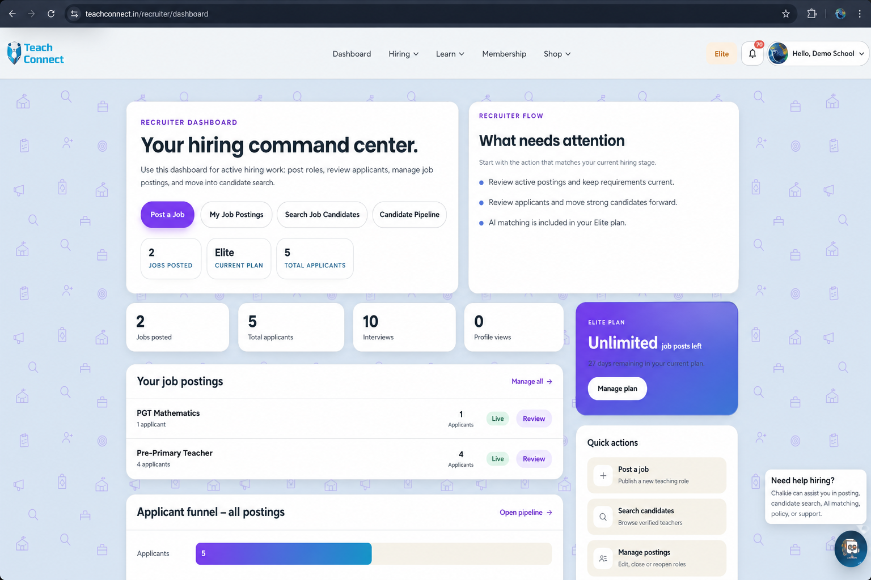Viewport: 871px width, 580px height.
Task: Click the Live badge for PGT Mathematics
Action: coord(498,419)
